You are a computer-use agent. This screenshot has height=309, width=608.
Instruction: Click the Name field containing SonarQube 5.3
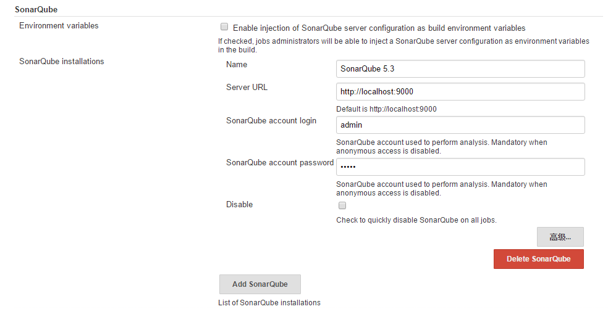[460, 68]
